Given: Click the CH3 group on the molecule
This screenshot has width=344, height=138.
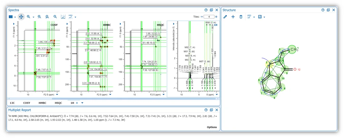Looking at the screenshot, I should (294, 49).
